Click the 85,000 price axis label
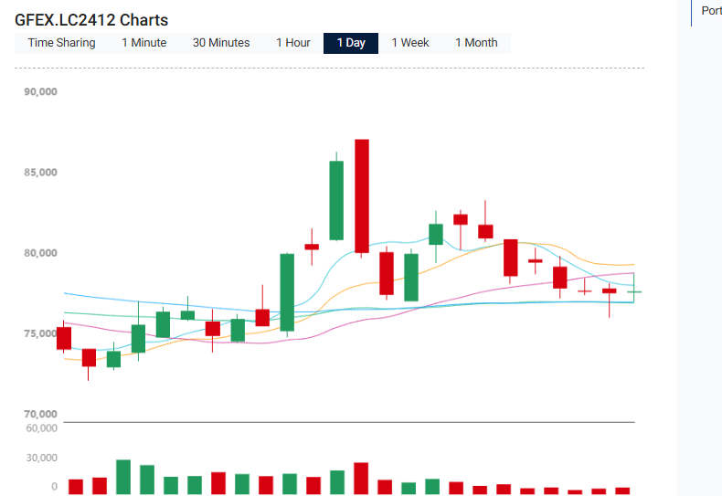 point(40,172)
